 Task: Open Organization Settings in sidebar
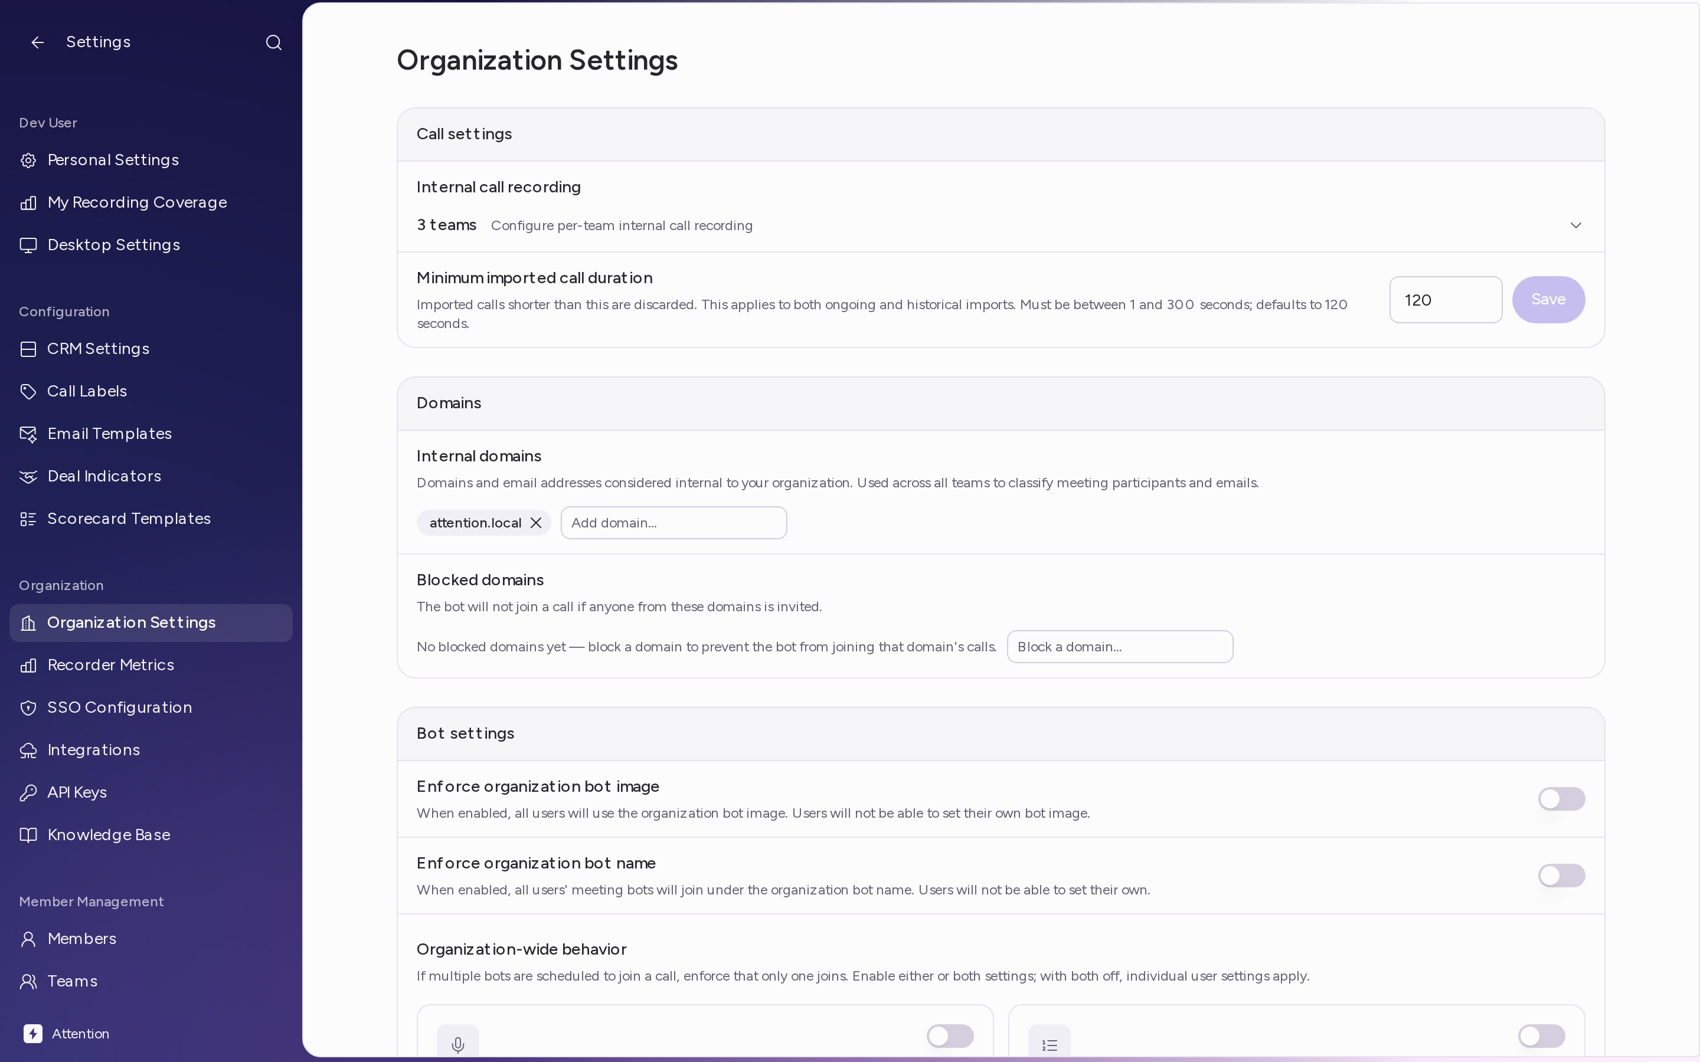tap(151, 623)
